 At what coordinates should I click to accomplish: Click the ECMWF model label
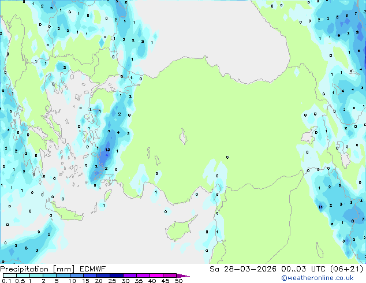93,269
